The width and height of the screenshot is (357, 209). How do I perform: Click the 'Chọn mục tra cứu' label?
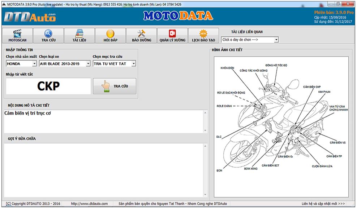[107, 57]
